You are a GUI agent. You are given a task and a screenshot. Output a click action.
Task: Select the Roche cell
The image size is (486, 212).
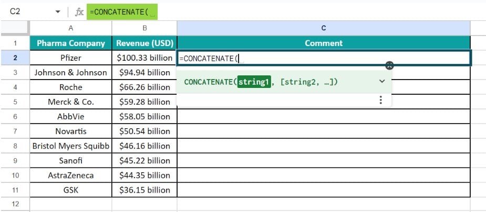coord(71,87)
